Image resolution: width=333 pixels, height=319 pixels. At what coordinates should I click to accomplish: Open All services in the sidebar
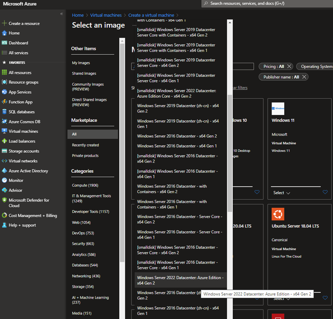[x=18, y=53]
